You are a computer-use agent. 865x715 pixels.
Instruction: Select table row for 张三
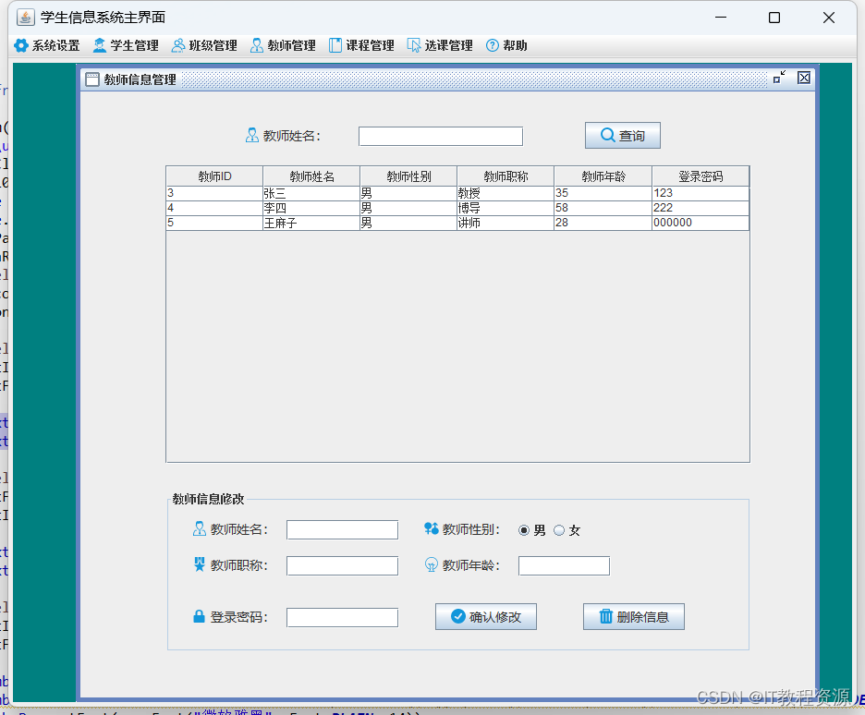[457, 193]
